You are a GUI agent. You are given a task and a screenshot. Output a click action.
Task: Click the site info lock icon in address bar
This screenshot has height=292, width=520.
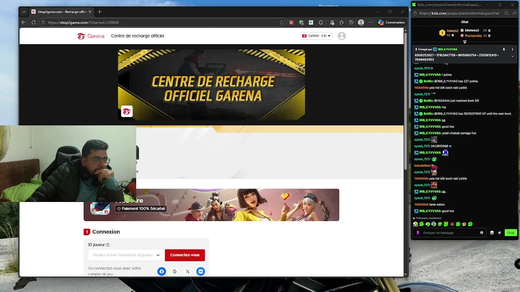pyautogui.click(x=43, y=22)
